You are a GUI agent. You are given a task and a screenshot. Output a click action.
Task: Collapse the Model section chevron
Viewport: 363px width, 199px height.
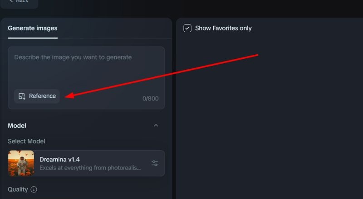click(156, 125)
